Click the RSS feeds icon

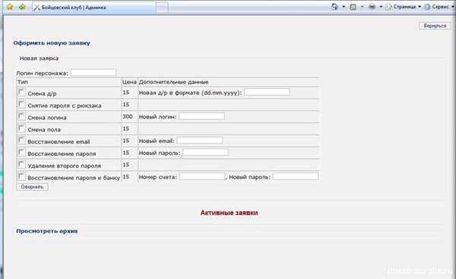pyautogui.click(x=353, y=7)
